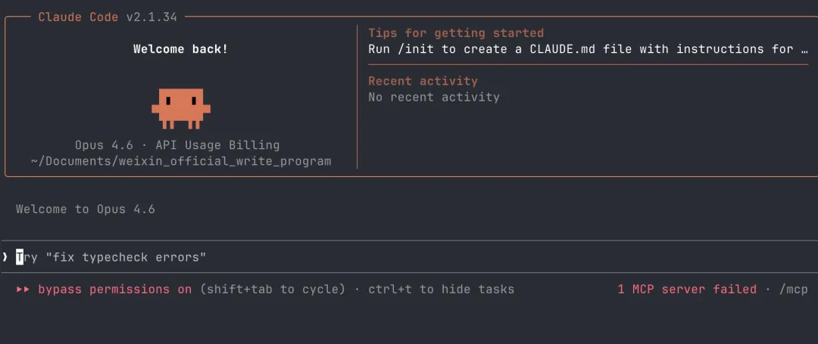Click the double-arrow bypass mode icon
The image size is (818, 344).
pos(23,290)
